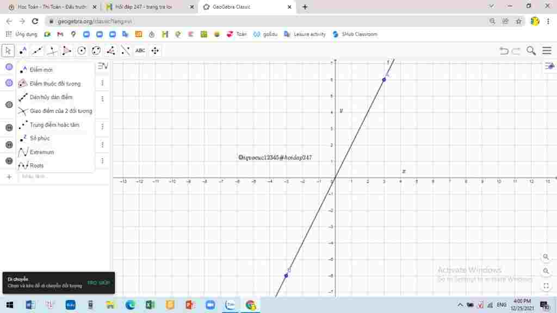
Task: Select the Move Graphics View tool
Action: click(x=155, y=51)
